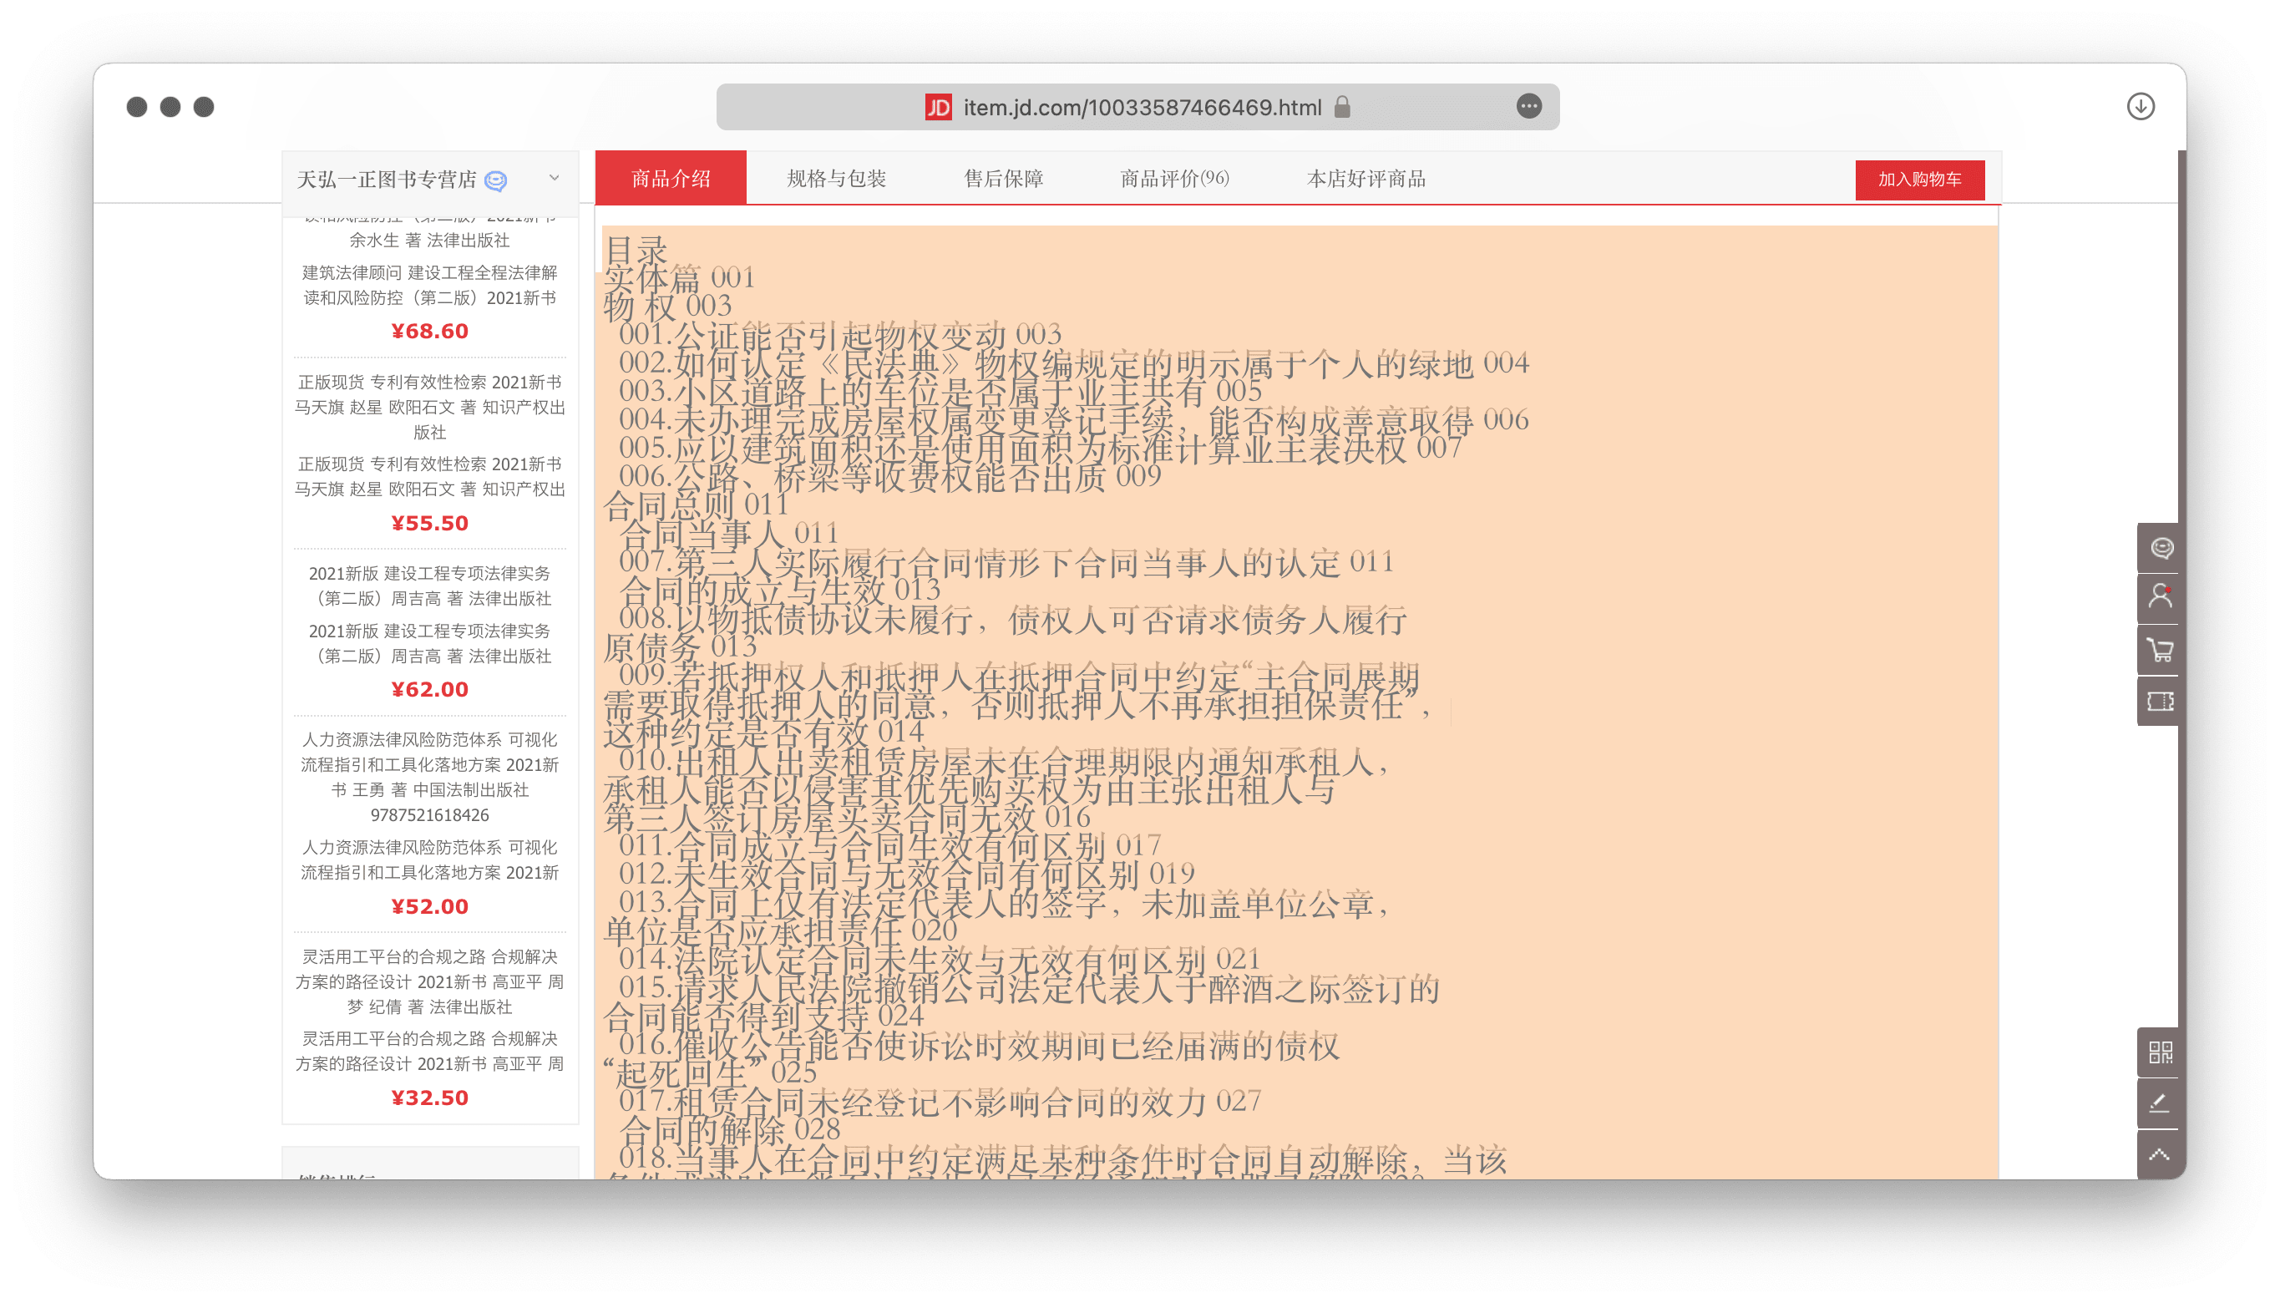Open the 天弘一正图书专营店 store link
2280x1303 pixels.
point(387,180)
